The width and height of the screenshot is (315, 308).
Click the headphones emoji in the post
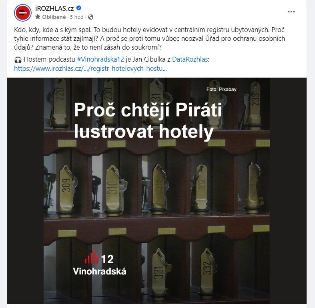(18, 60)
